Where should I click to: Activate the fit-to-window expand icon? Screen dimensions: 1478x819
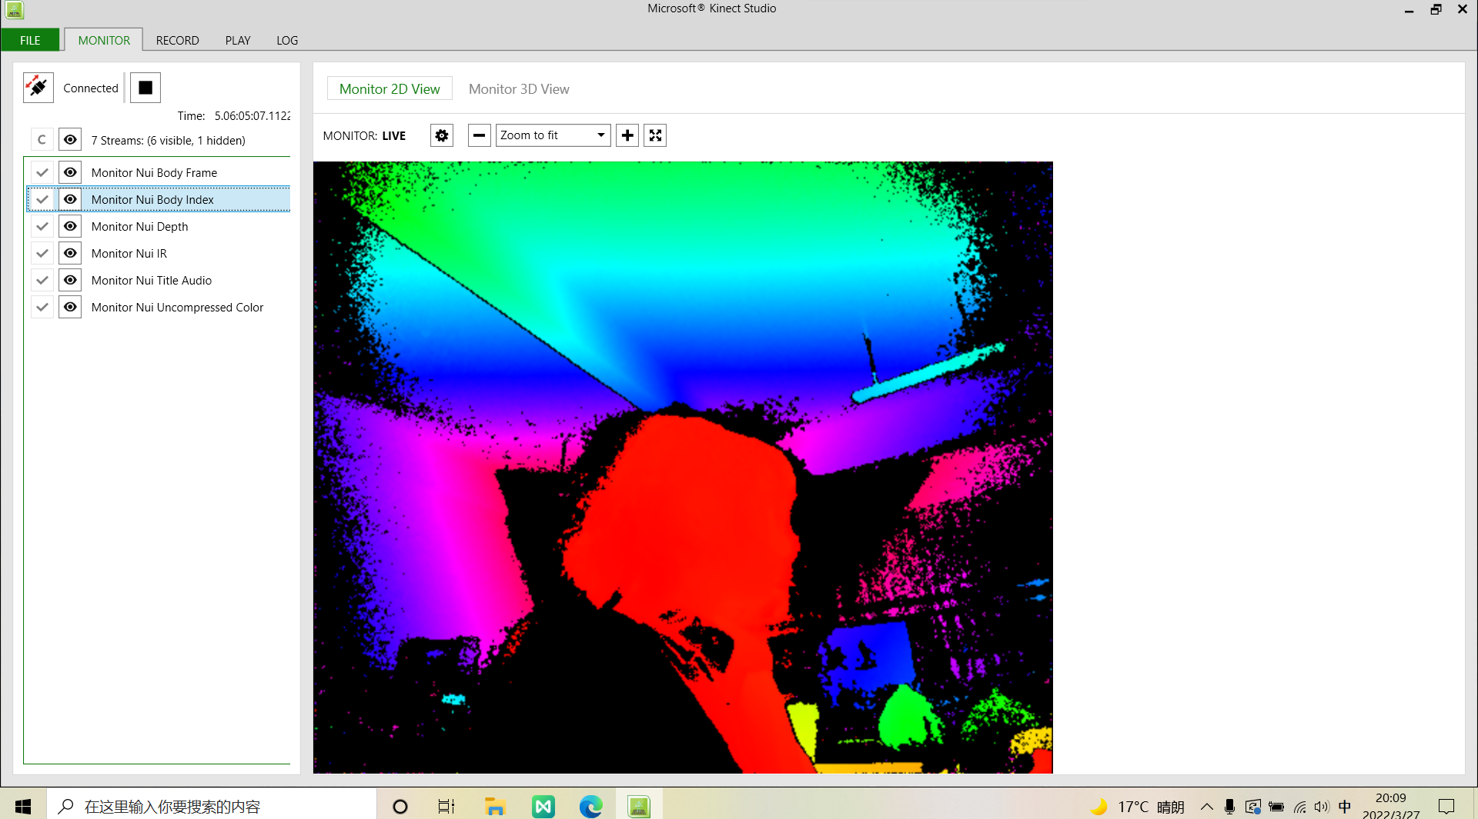[x=654, y=135]
